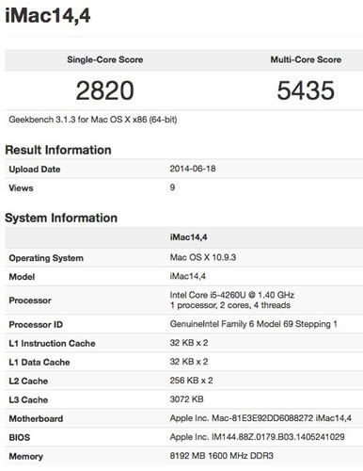Screen dimensions: 363x471
Task: Select the Single-Core Score header
Action: [x=104, y=59]
